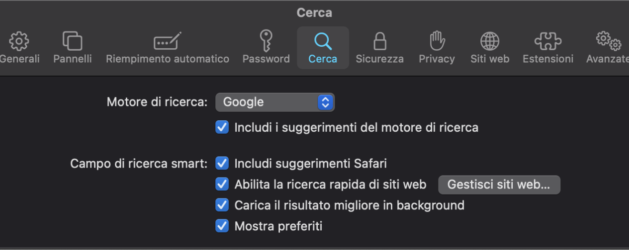Disable Includi i suggerimenti del motore di ricerca

[x=222, y=127]
